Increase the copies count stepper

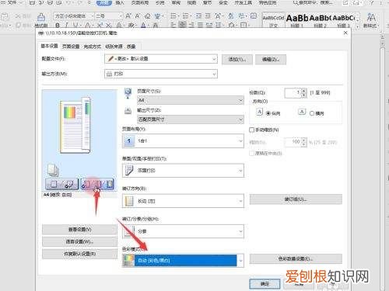click(x=304, y=91)
